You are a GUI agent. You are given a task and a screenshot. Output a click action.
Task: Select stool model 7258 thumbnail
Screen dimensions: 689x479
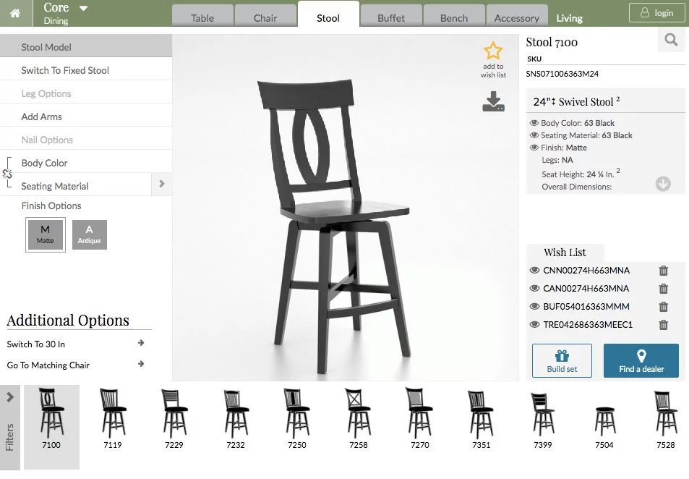pos(359,419)
